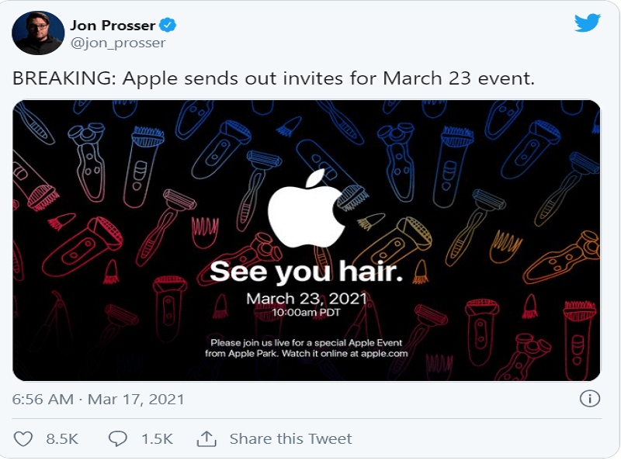Click the March 23, 2021 event date in the image
This screenshot has width=621, height=464.
tap(306, 299)
